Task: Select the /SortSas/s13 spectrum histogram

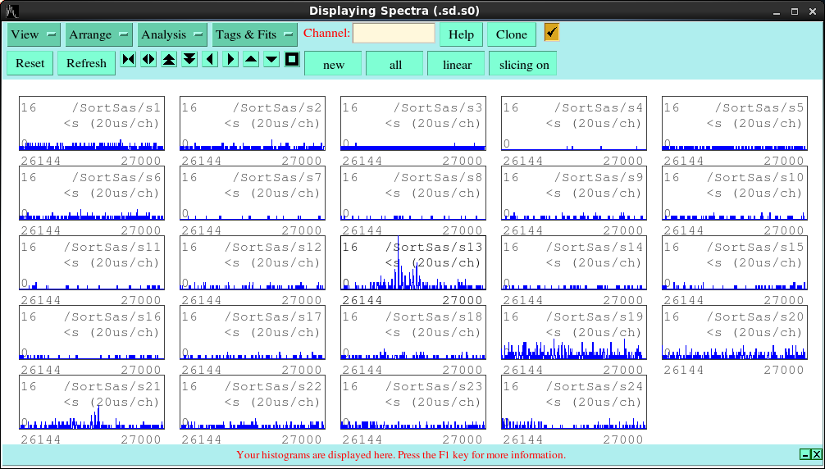Action: tap(412, 263)
